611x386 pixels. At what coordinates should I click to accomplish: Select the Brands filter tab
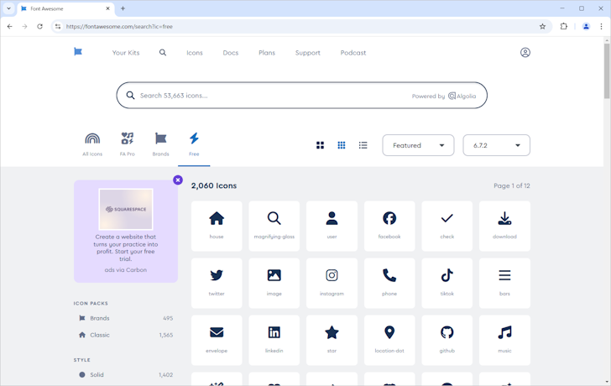pyautogui.click(x=160, y=143)
